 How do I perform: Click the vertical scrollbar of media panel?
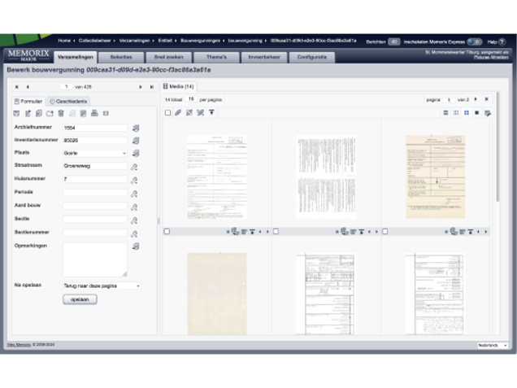click(x=497, y=146)
